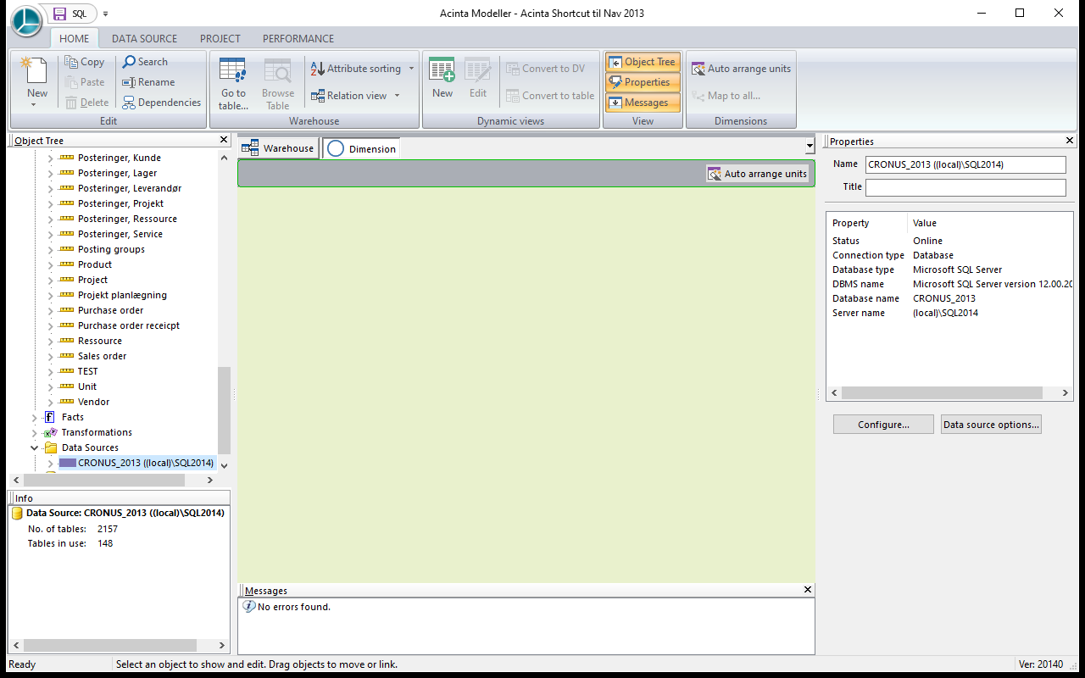Click the Auto arrange units ribbon icon
The image size is (1085, 678).
tap(698, 69)
